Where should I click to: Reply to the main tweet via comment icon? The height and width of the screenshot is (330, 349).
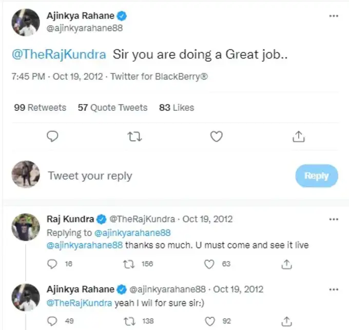tap(52, 136)
